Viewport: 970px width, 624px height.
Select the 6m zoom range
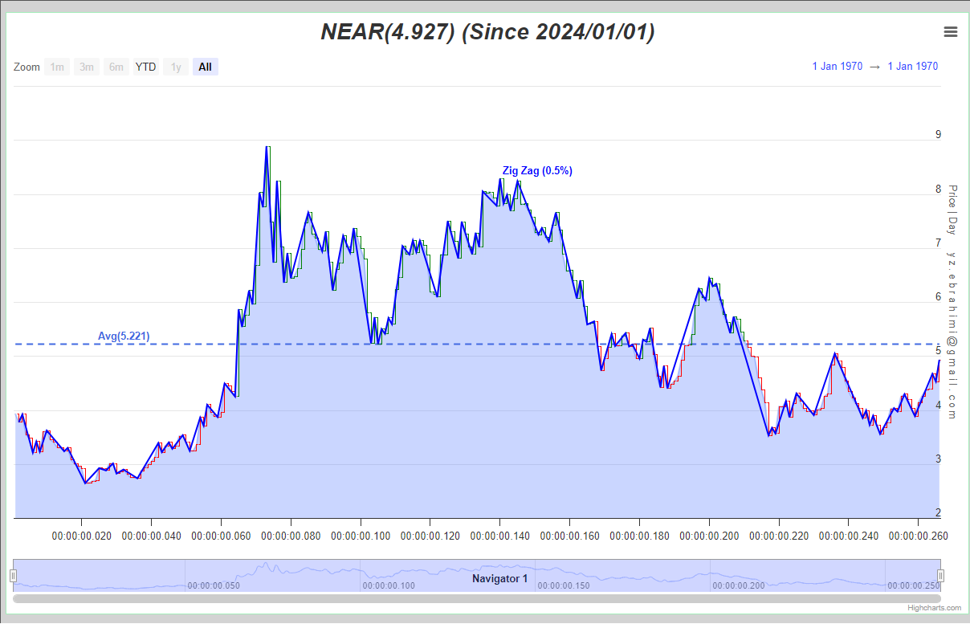tap(116, 67)
